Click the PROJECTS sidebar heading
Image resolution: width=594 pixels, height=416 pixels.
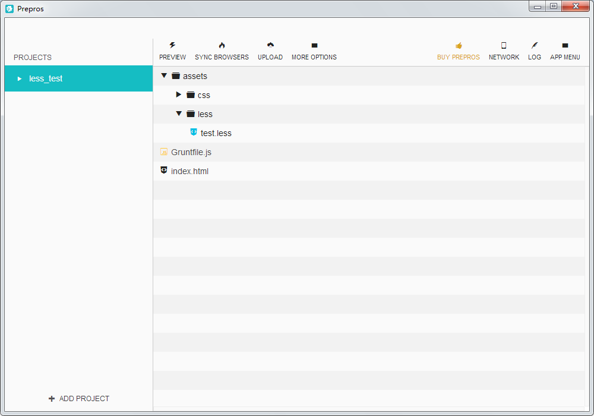pyautogui.click(x=33, y=58)
